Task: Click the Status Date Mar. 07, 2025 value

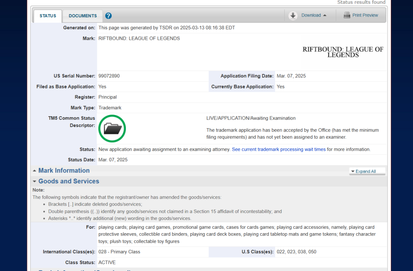Action: point(113,160)
